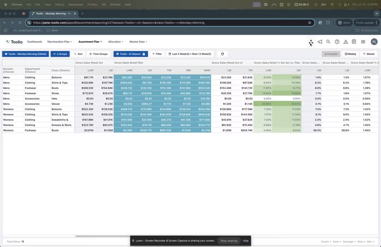
Task: Click the Time Groups button
Action: coord(99,54)
